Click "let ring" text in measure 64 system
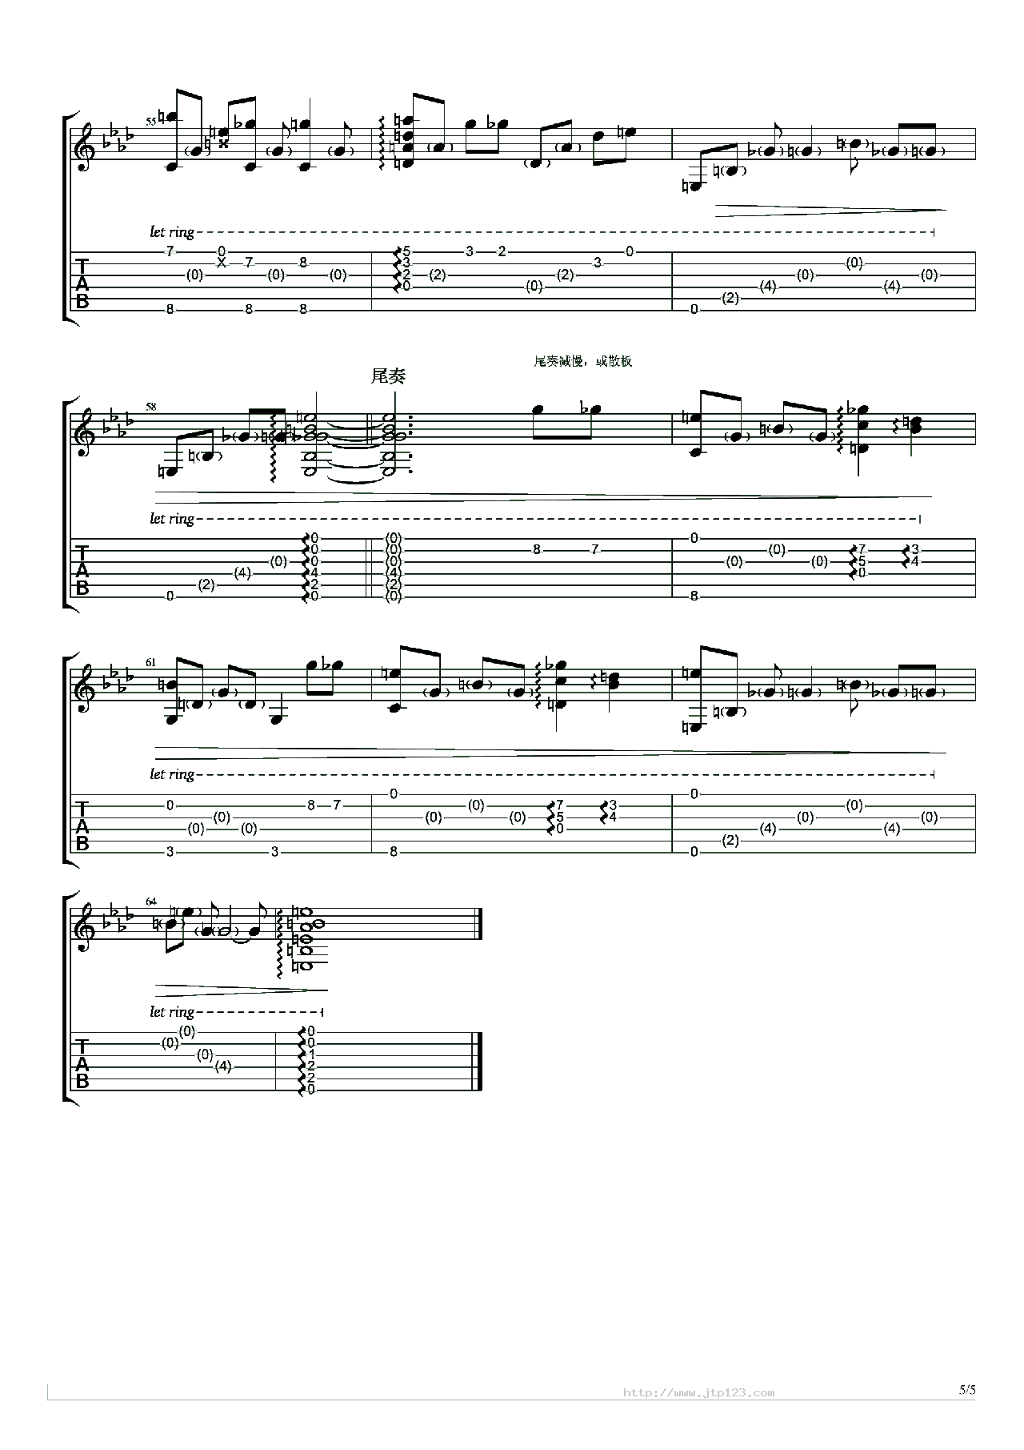The width and height of the screenshot is (1024, 1450). click(172, 1012)
